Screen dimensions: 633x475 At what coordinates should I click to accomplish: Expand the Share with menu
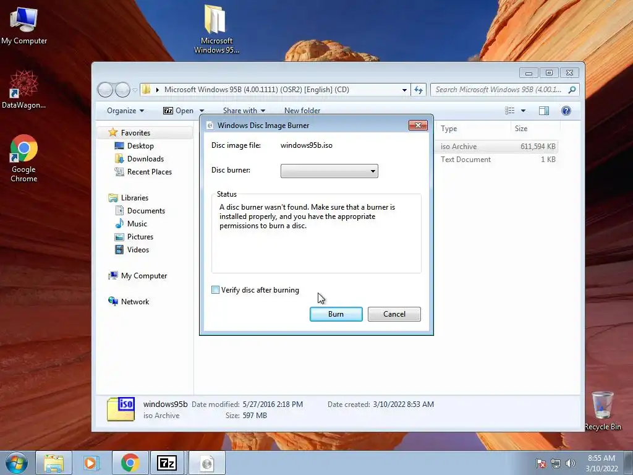click(244, 111)
